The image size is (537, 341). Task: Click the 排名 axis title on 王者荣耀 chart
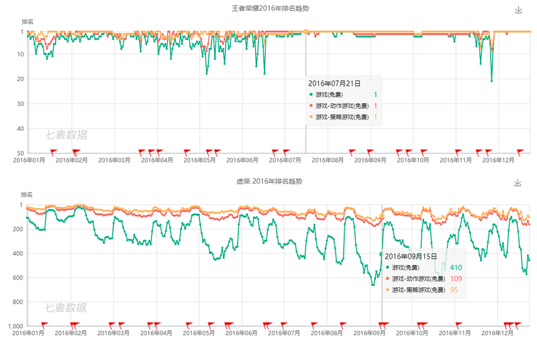click(28, 22)
